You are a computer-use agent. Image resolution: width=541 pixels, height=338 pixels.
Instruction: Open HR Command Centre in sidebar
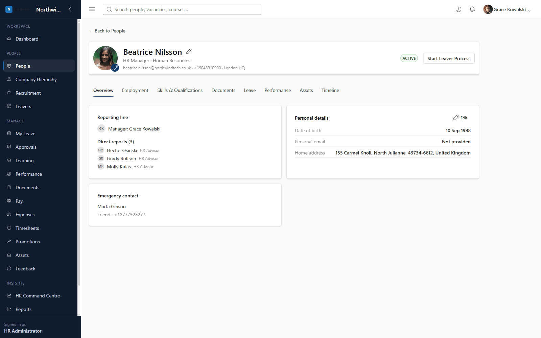coord(39,296)
